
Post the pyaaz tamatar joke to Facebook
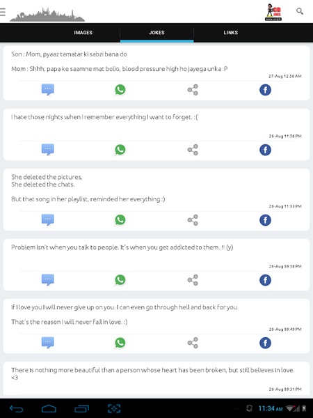click(x=266, y=90)
